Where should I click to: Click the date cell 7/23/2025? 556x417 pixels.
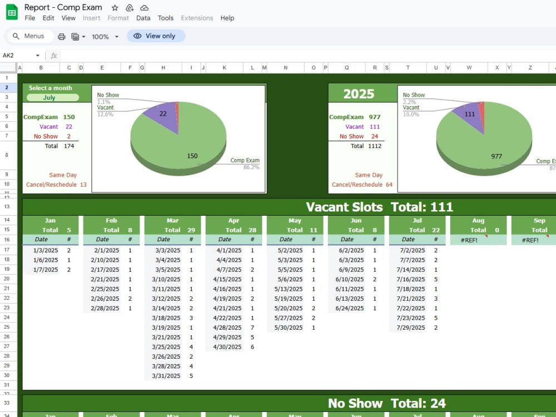408,318
